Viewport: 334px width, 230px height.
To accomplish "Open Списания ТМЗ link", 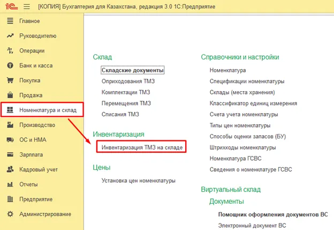I will pos(120,114).
